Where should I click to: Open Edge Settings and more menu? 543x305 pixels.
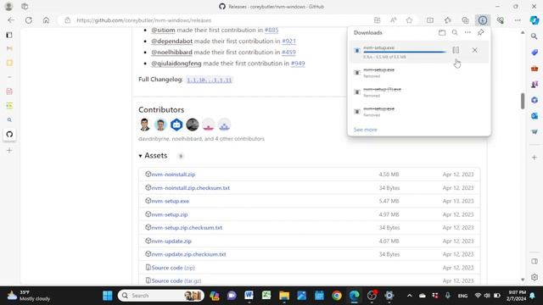point(518,20)
